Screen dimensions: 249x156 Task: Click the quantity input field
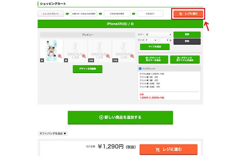(x=164, y=41)
